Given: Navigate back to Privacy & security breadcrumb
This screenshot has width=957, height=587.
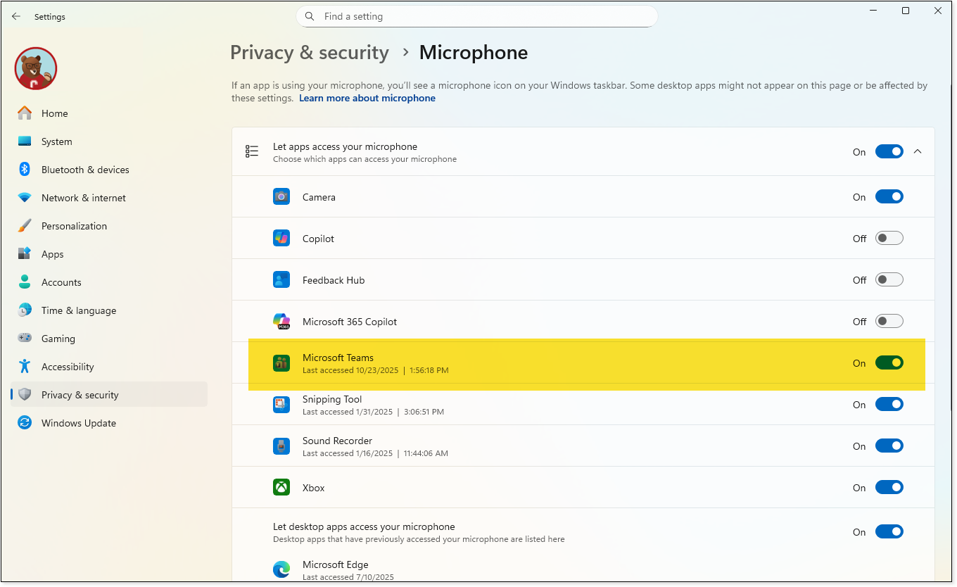Looking at the screenshot, I should click(310, 53).
